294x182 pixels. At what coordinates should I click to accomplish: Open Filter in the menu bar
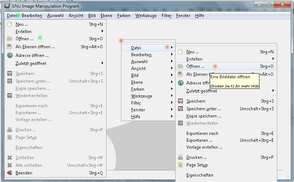(x=166, y=16)
